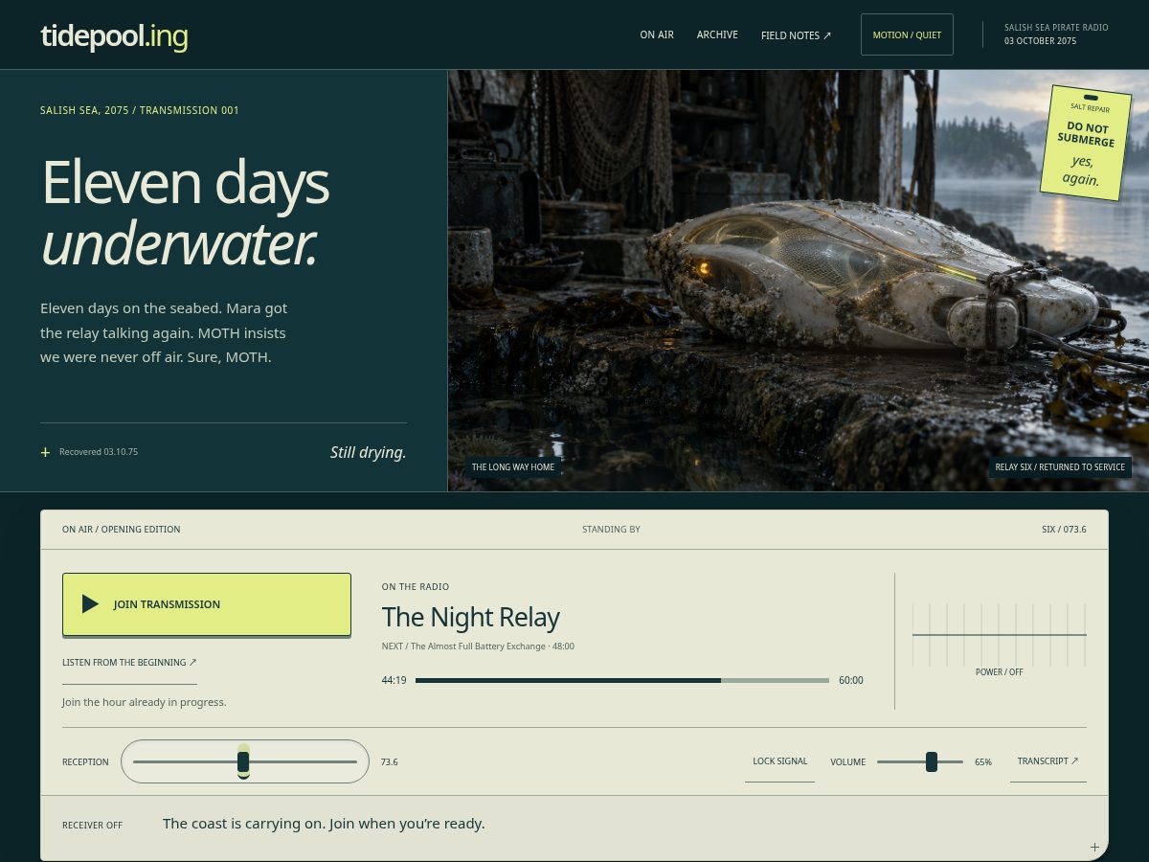
Task: Open Field Notes external link
Action: pyautogui.click(x=797, y=35)
